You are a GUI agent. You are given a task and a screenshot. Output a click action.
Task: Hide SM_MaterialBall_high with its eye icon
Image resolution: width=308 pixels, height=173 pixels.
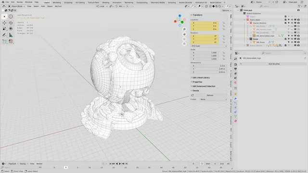tap(292, 36)
